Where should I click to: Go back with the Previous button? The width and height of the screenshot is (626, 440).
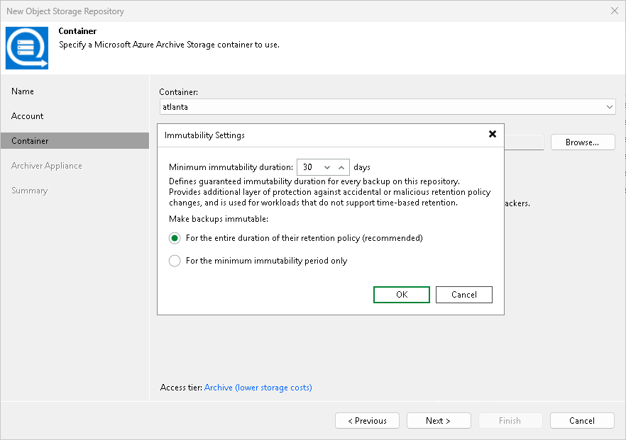point(368,420)
